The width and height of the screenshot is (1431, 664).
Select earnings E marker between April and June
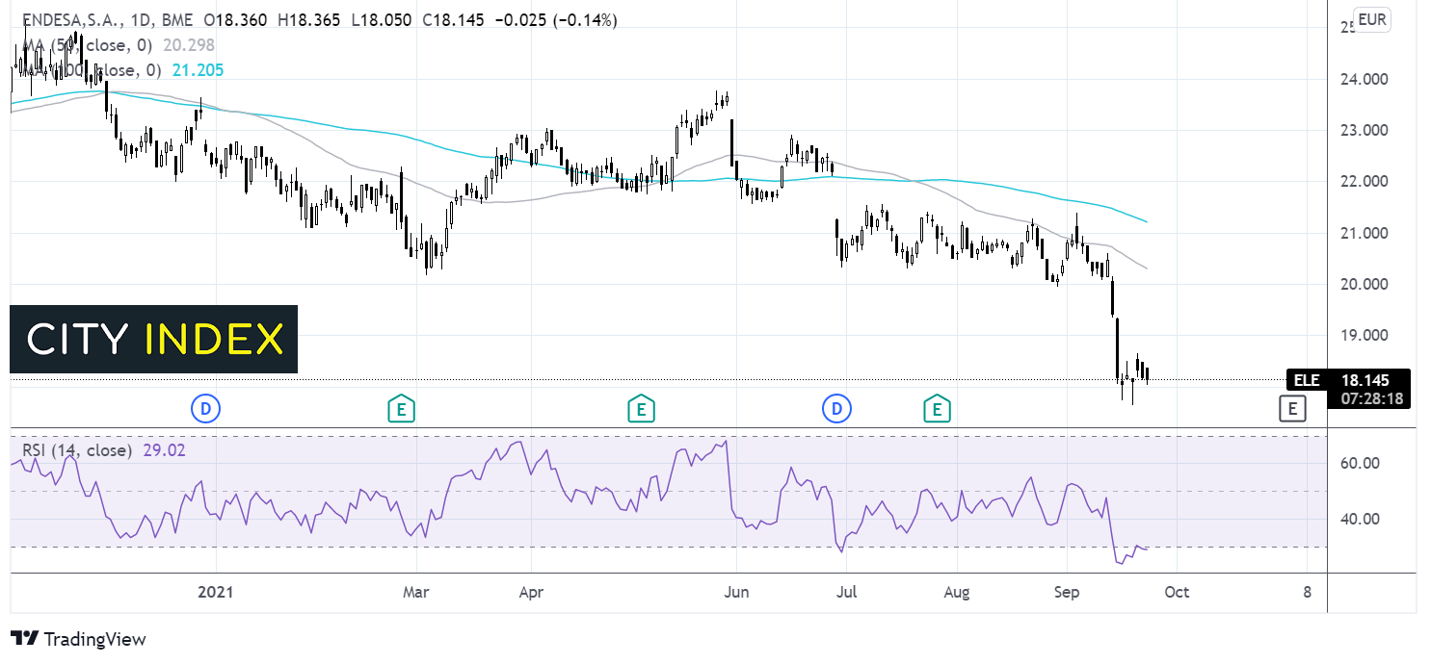640,409
